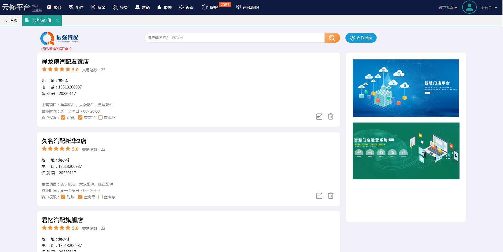Edit the 久名汽配新华2店 supplier entry
This screenshot has width=503, height=252.
pos(319,196)
